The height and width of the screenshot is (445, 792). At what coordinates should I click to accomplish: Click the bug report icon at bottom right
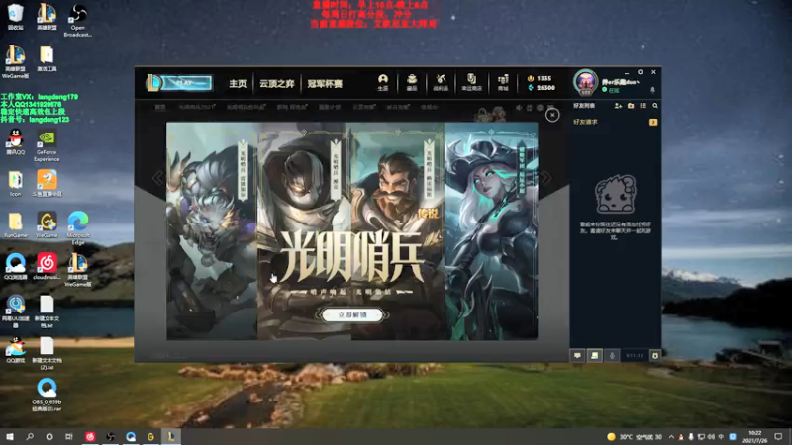point(655,356)
